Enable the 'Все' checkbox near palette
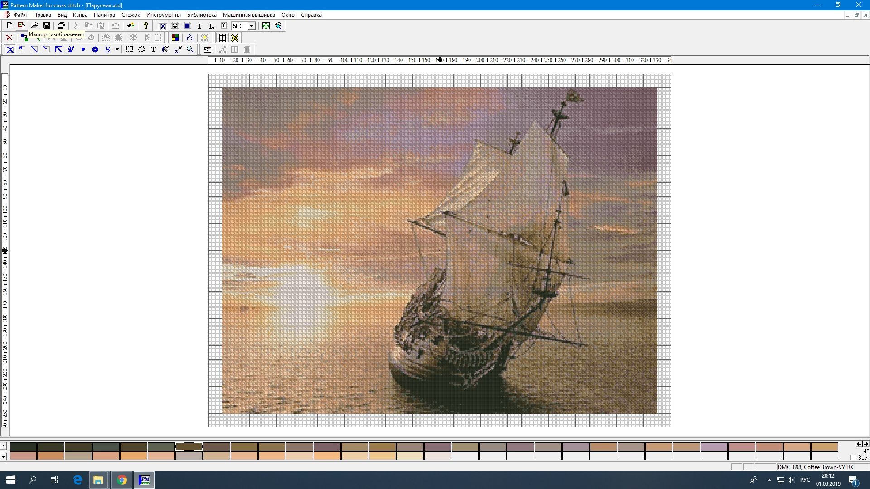The width and height of the screenshot is (870, 489). 853,458
